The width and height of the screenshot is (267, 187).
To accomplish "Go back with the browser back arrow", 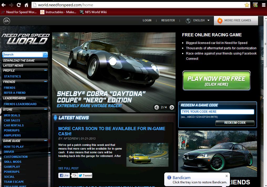I will 4,5.
